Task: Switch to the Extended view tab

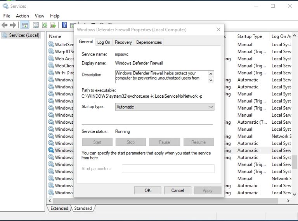Action: coord(59,208)
